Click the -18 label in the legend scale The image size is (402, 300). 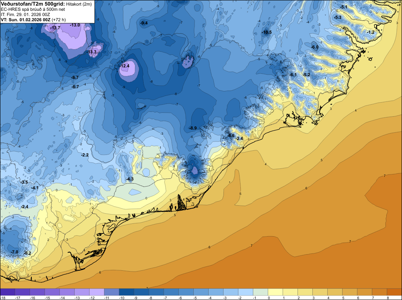2,298
